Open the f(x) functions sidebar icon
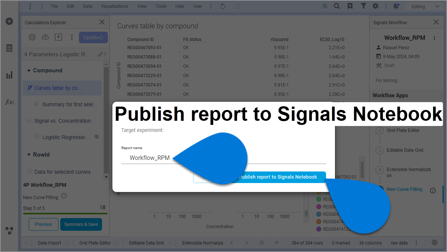Viewport: 447px width, 252px height. (x=9, y=102)
